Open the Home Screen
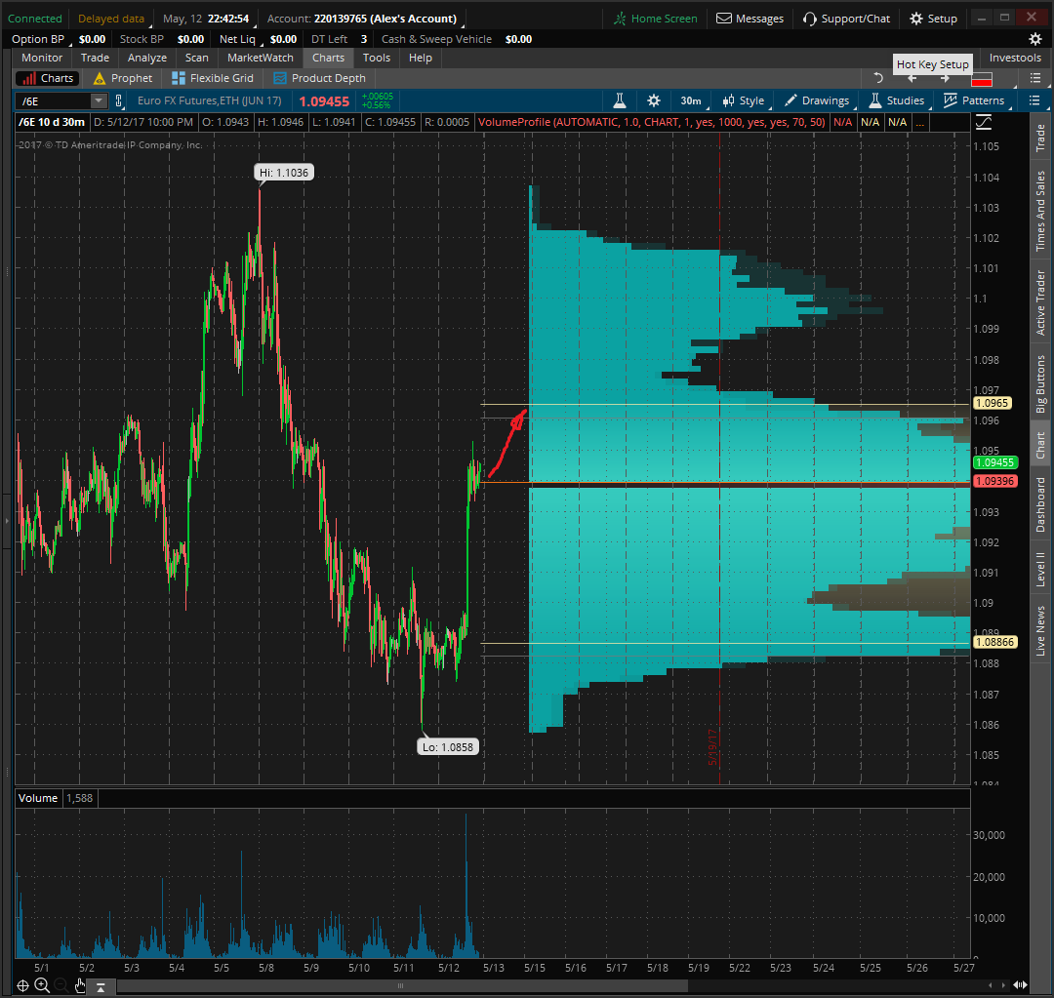1054x998 pixels. pos(656,19)
